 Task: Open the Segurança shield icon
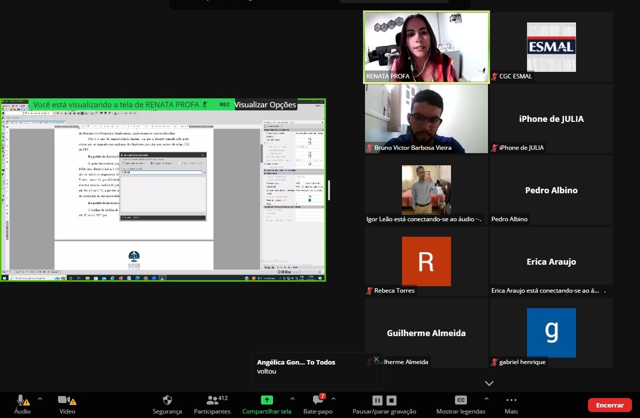[x=167, y=400]
